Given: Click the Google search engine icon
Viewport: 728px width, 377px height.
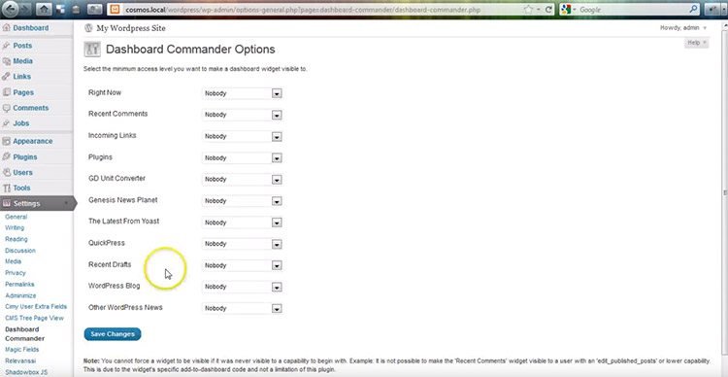Looking at the screenshot, I should click(x=566, y=10).
